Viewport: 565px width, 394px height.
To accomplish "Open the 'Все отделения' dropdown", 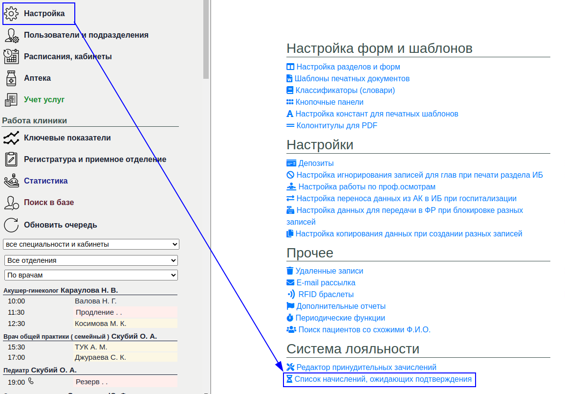I will (91, 260).
